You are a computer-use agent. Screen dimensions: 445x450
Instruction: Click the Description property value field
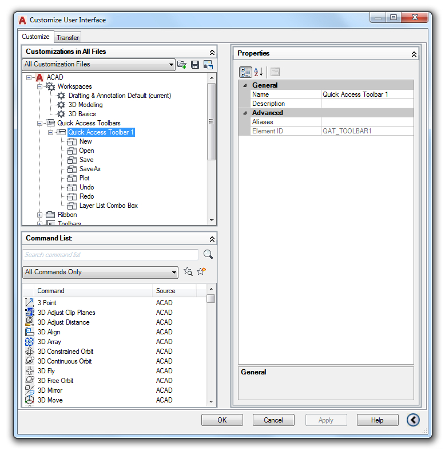coord(367,104)
